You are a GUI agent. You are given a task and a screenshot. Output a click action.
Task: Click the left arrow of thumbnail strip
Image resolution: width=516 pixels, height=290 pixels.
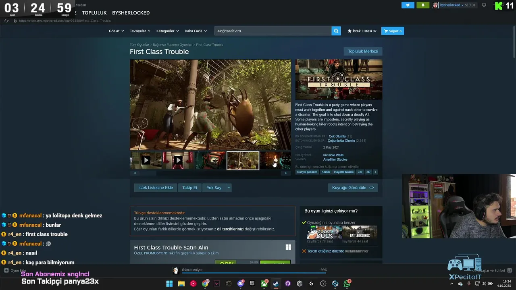[134, 173]
